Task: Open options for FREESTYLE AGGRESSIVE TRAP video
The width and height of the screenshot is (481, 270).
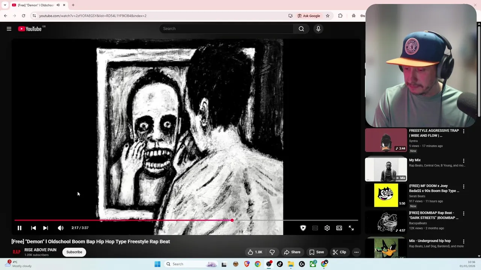Action: click(463, 131)
